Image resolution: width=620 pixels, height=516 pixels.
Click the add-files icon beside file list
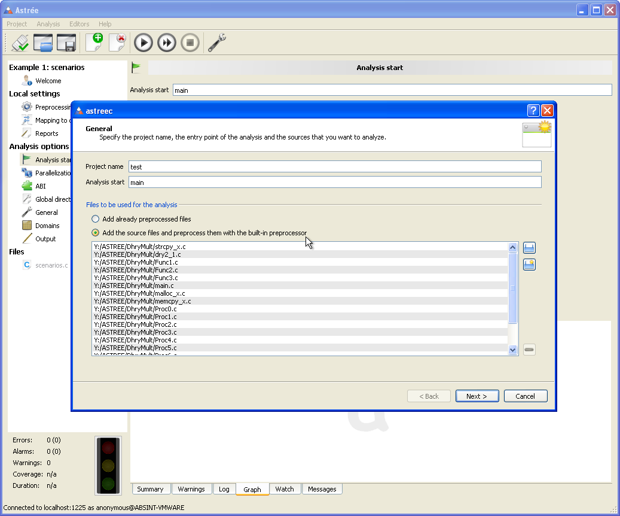[x=529, y=248]
